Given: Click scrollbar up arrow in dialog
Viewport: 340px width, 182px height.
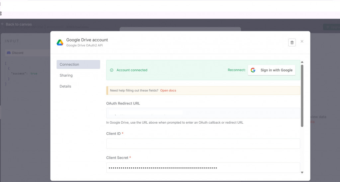Looking at the screenshot, I should click(302, 62).
